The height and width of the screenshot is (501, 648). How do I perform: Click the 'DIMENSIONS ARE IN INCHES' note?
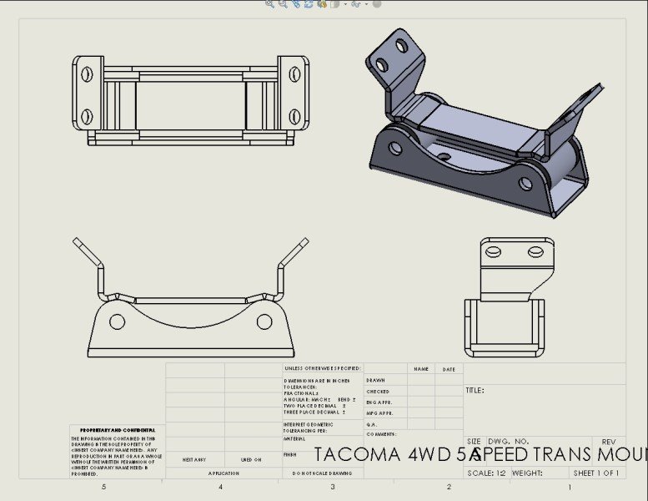[317, 381]
